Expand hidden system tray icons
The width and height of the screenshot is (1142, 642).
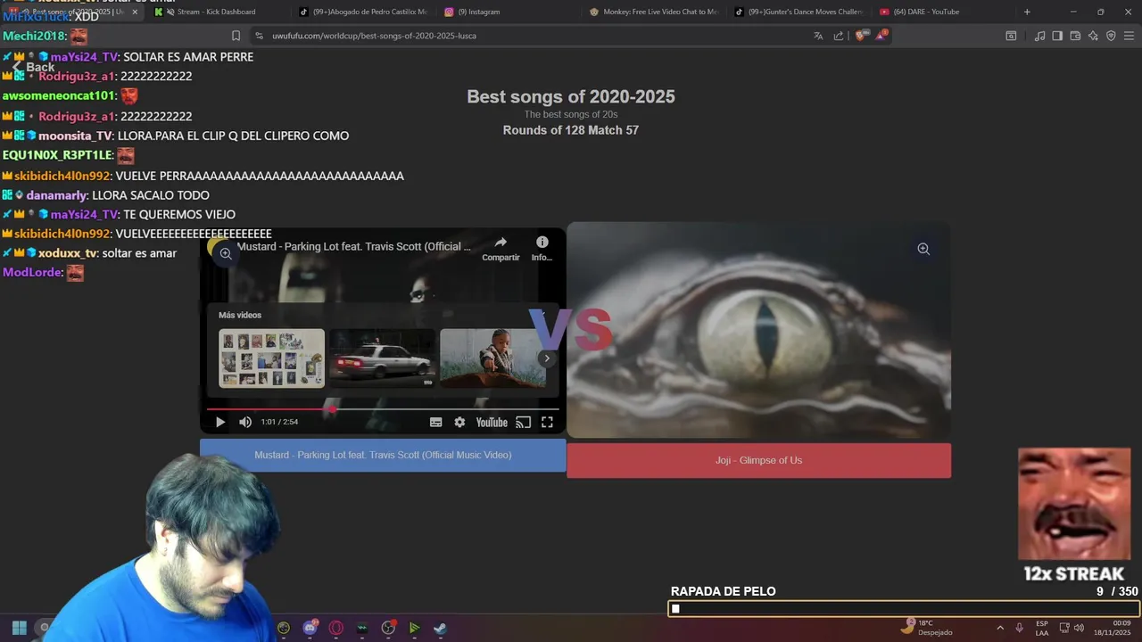coord(999,628)
